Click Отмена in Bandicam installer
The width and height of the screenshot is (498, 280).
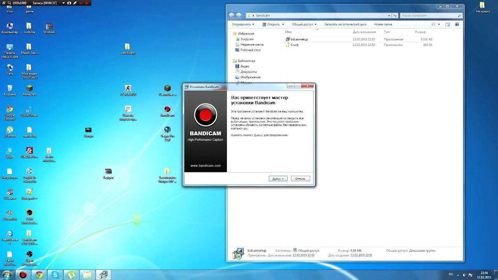pos(300,178)
